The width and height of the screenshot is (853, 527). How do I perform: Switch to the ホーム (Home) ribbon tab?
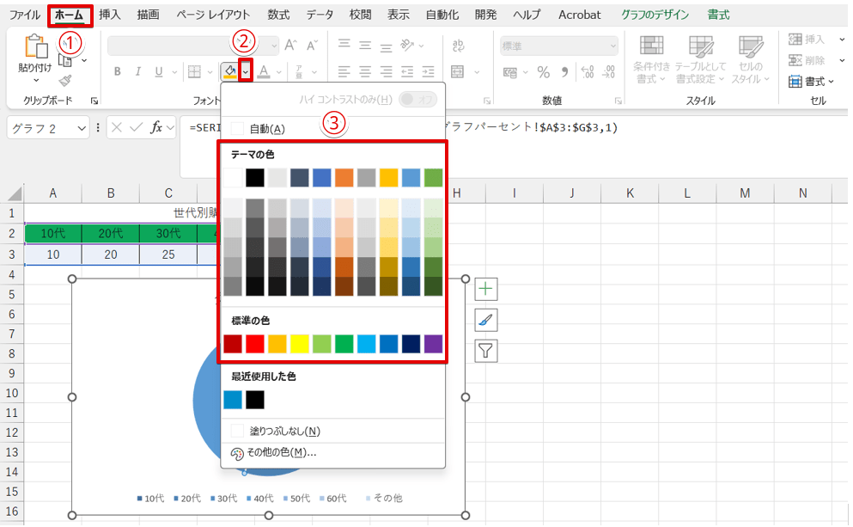[70, 15]
